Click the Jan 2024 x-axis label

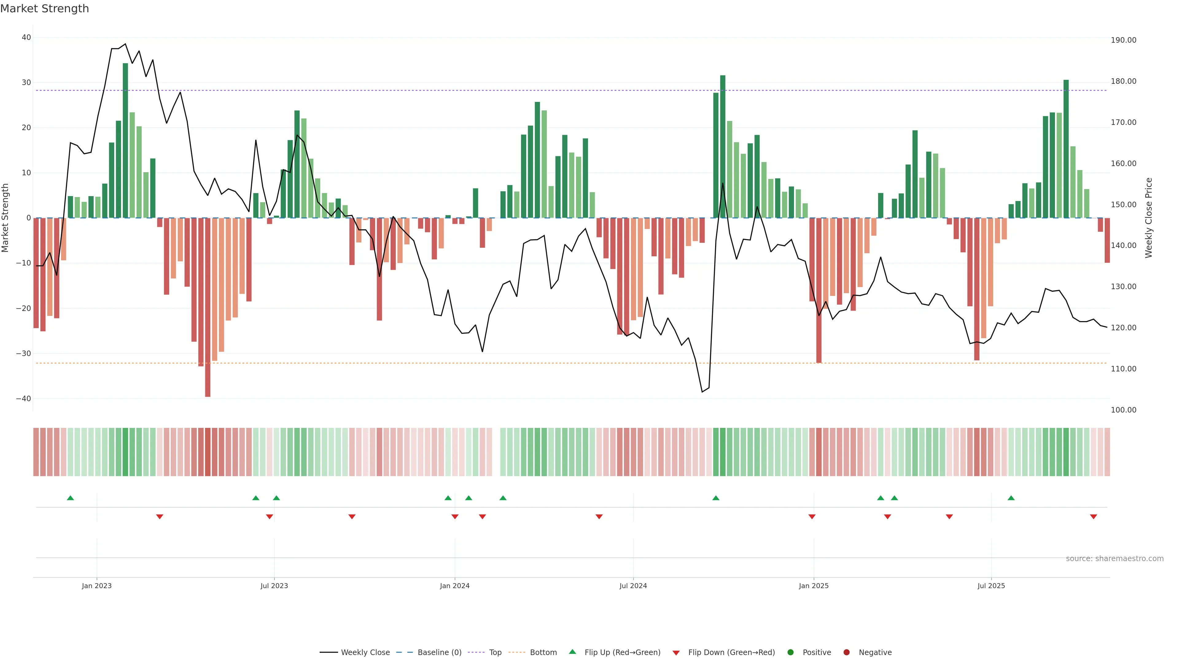[454, 586]
